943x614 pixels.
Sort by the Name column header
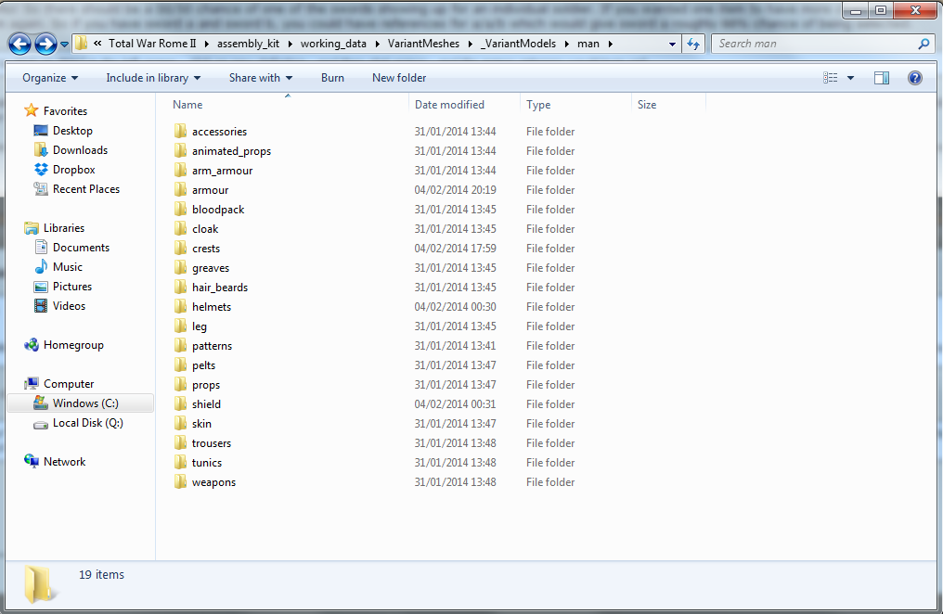(x=187, y=105)
